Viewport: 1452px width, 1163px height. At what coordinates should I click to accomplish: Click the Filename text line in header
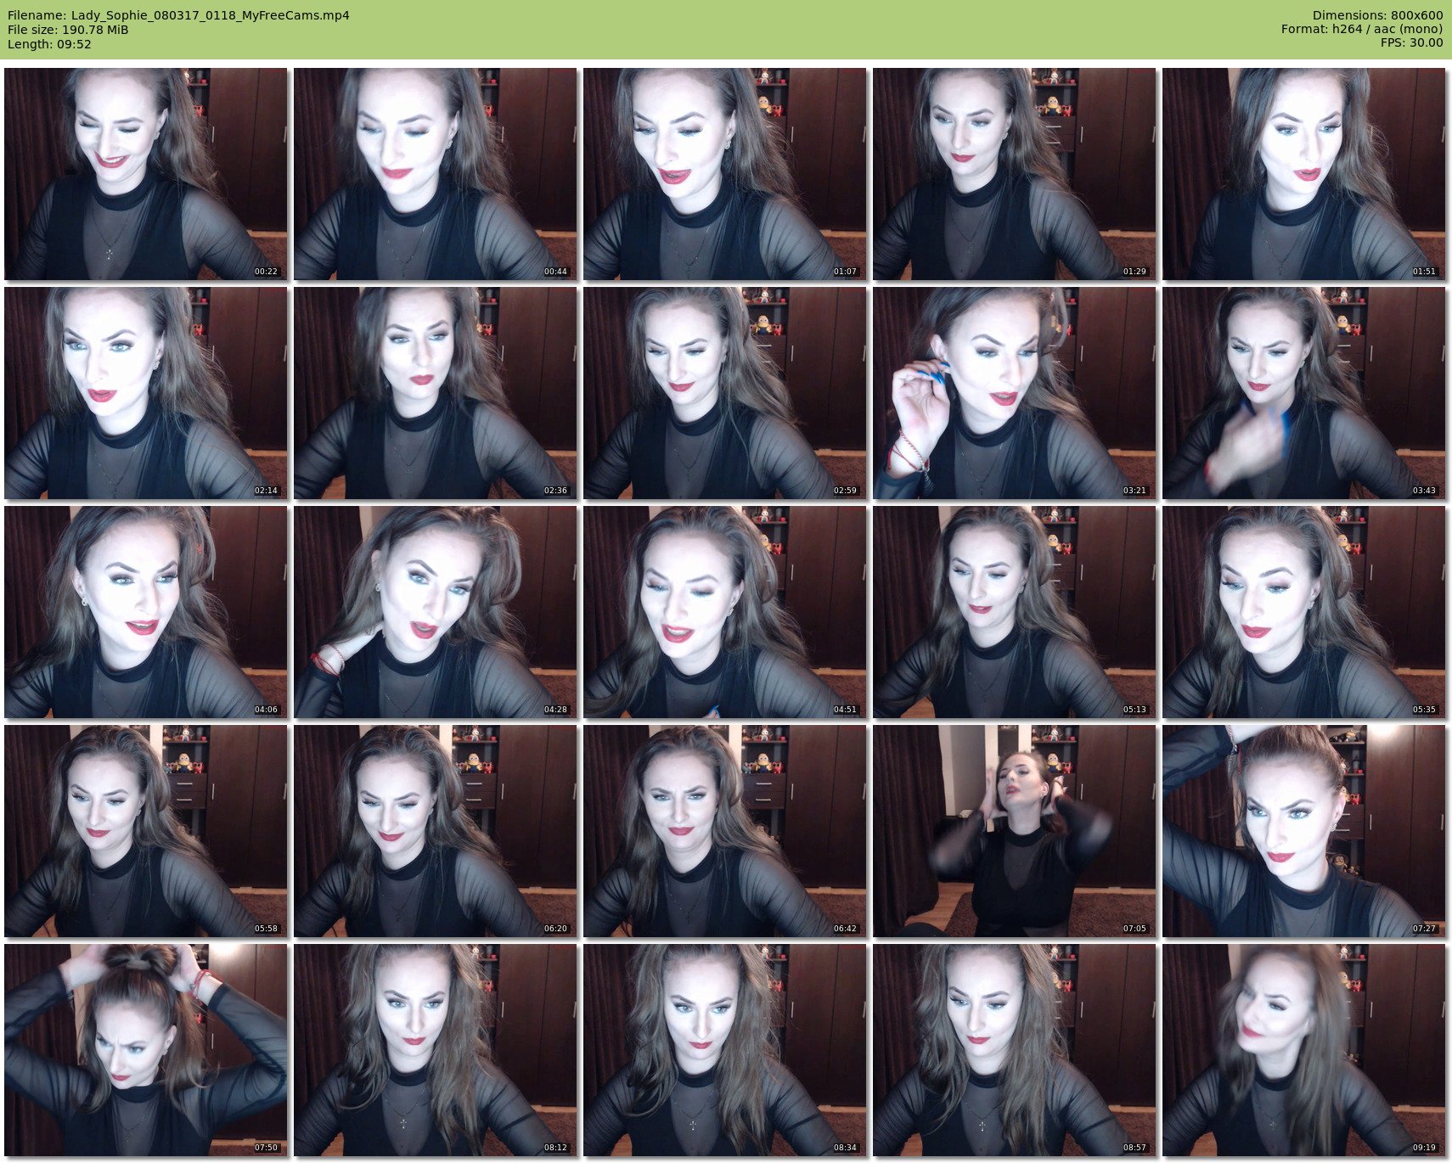[x=178, y=15]
